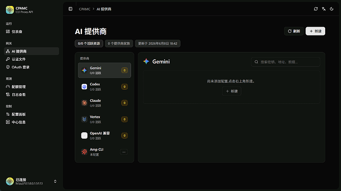Click the 0 个提供商家族 chip
The height and width of the screenshot is (191, 341).
[x=119, y=43]
